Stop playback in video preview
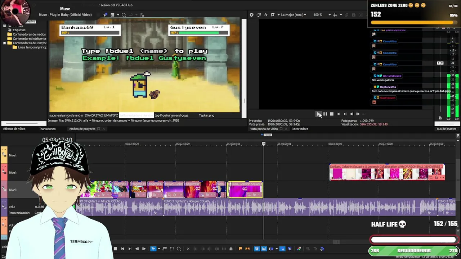The height and width of the screenshot is (259, 461). point(331,114)
